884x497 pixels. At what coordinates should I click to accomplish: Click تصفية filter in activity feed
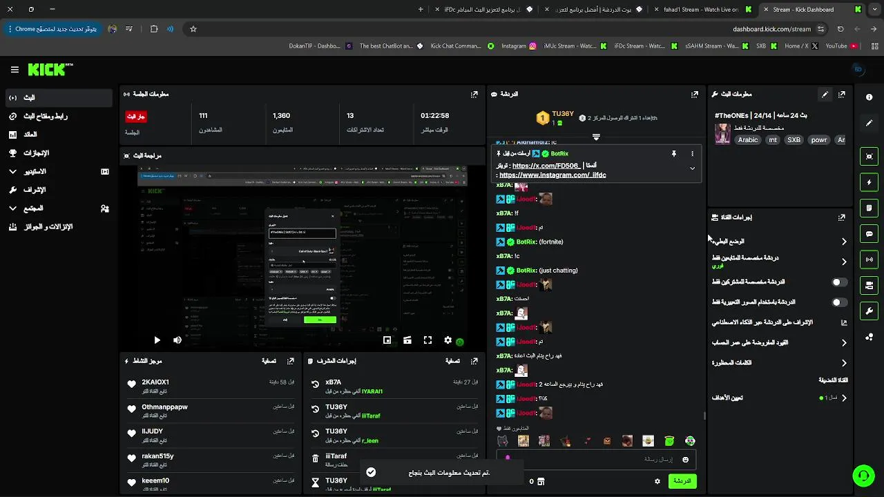[269, 361]
